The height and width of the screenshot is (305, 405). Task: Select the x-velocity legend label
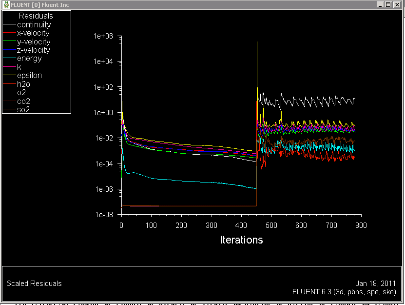(x=33, y=33)
